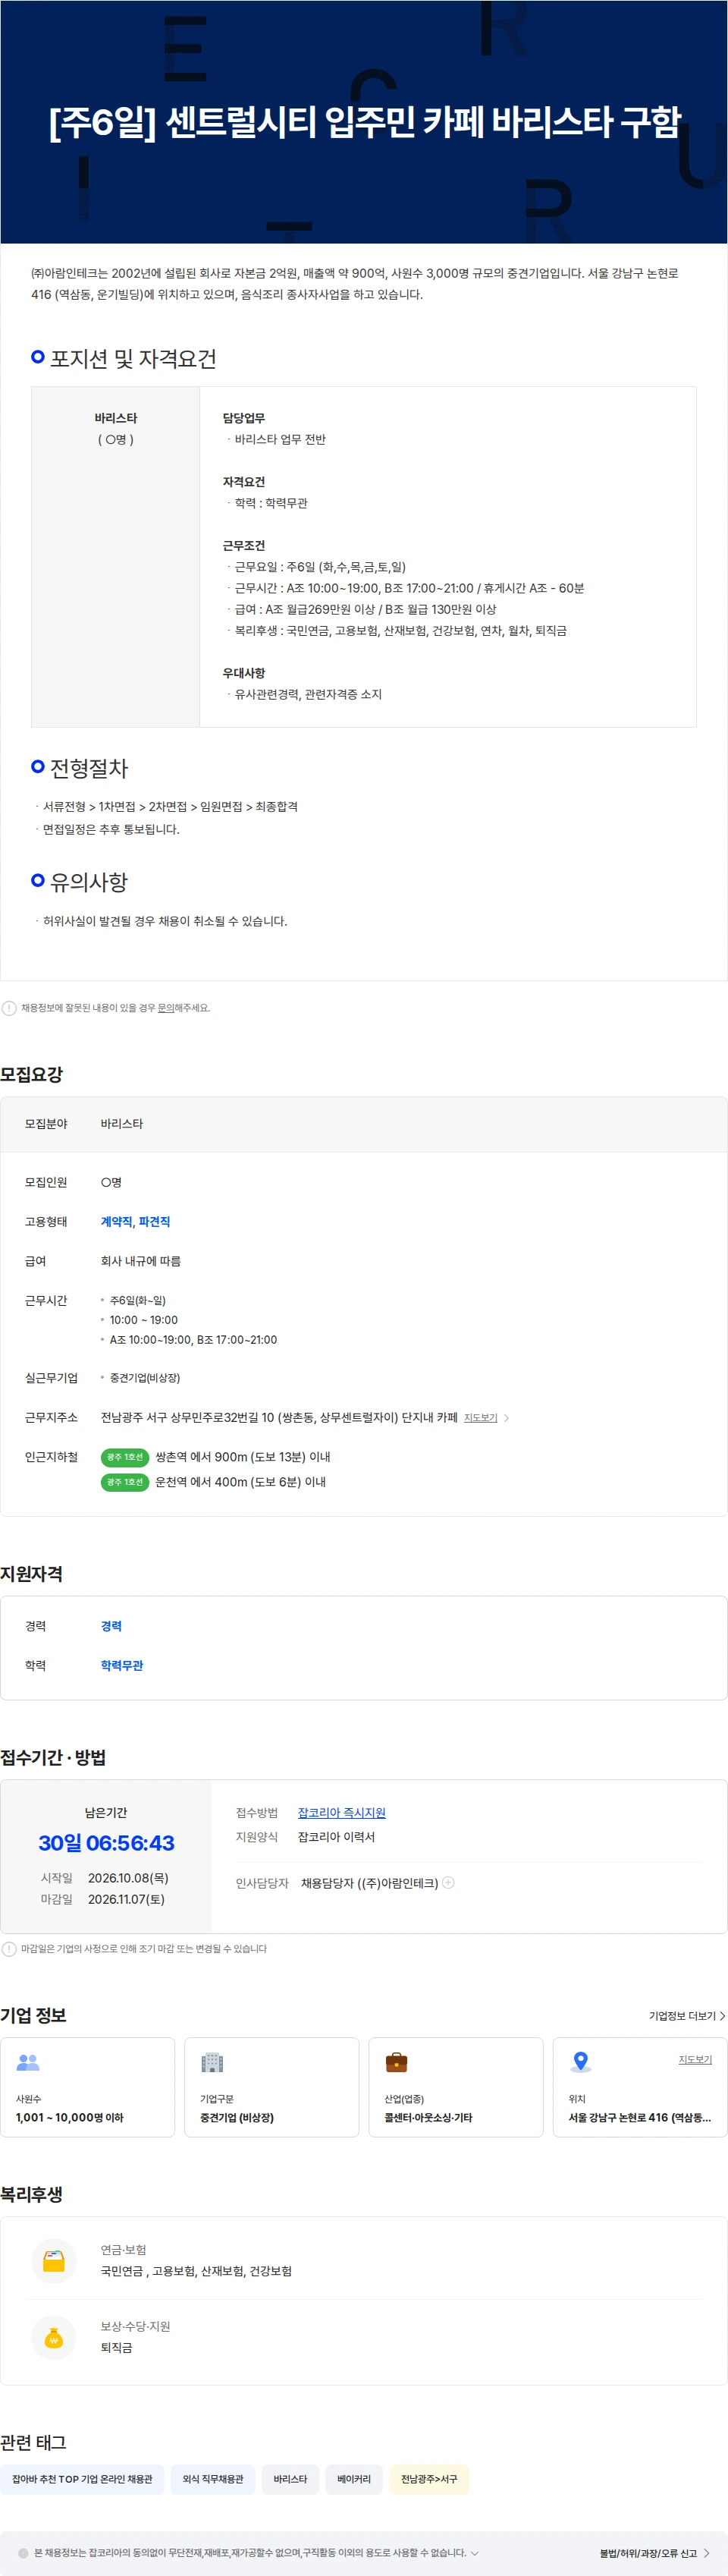Click 쌍촌역 에서 900m station text
Screen dimensions: 728x2576
(242, 1457)
